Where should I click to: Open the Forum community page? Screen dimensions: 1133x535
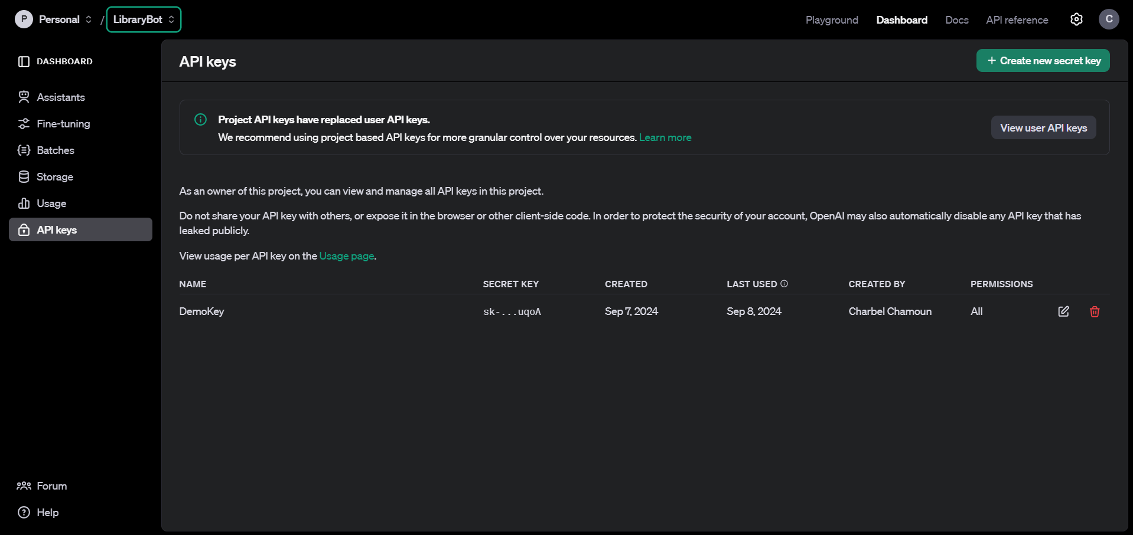(51, 485)
